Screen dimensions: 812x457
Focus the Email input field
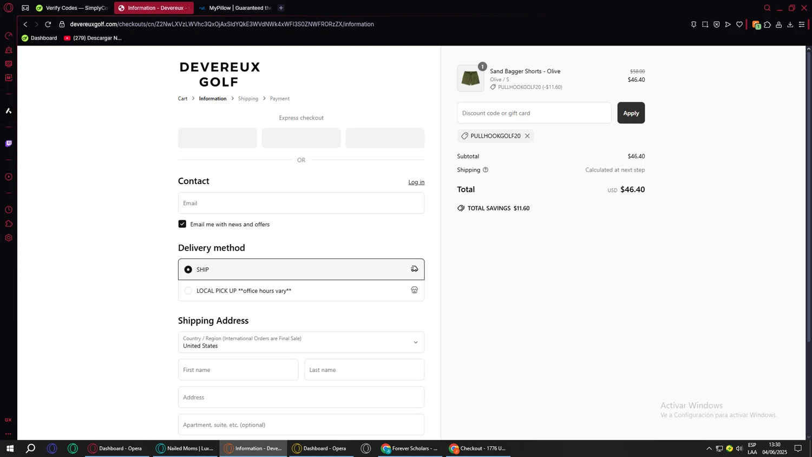pyautogui.click(x=301, y=203)
